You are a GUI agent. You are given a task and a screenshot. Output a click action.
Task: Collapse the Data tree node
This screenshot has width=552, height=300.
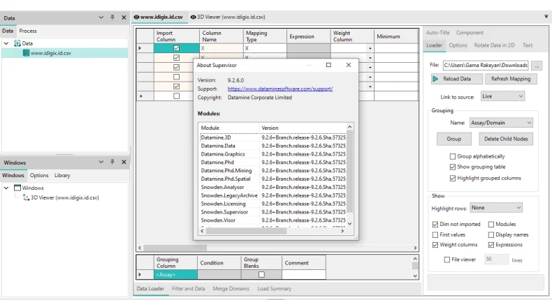click(x=6, y=43)
